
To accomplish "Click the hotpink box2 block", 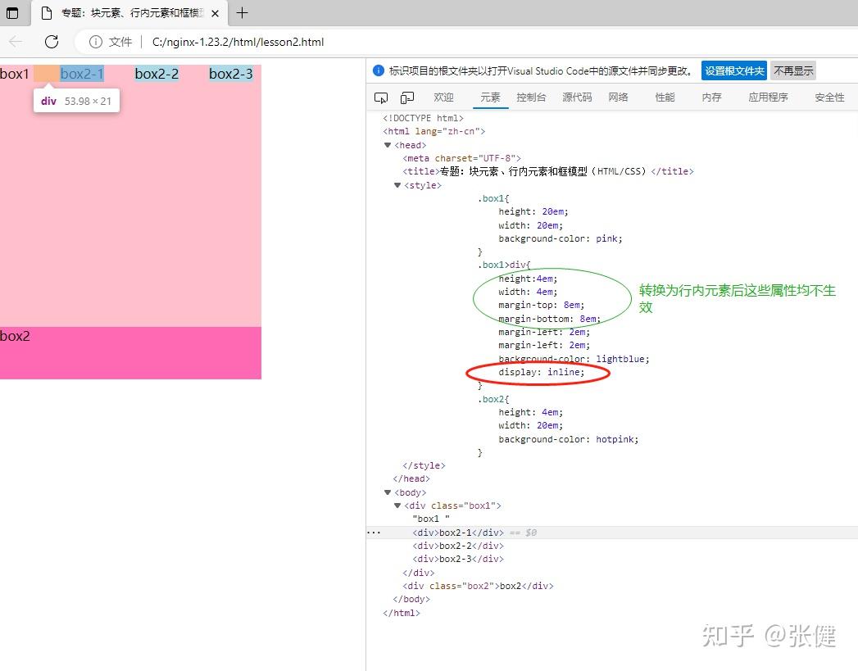I will [x=131, y=353].
